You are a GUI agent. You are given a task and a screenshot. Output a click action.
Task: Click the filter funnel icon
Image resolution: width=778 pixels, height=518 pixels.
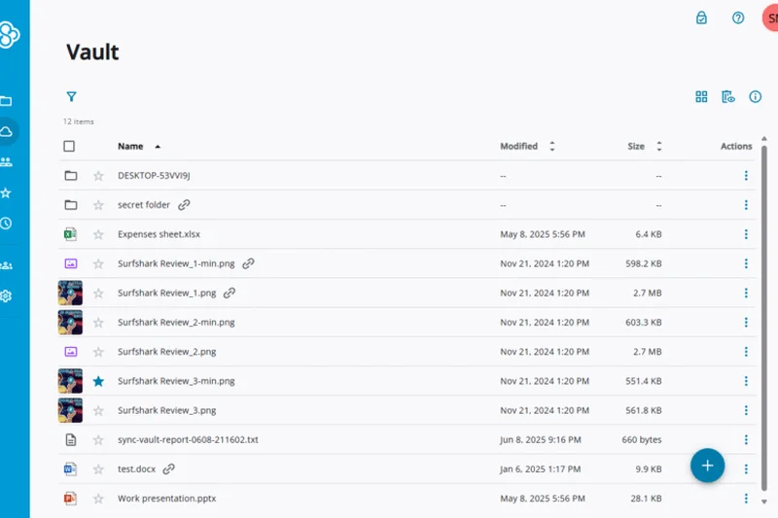[x=71, y=97]
